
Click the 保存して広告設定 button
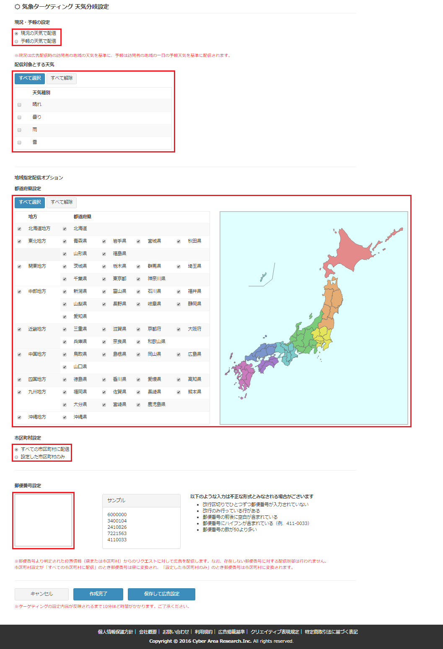click(x=161, y=594)
